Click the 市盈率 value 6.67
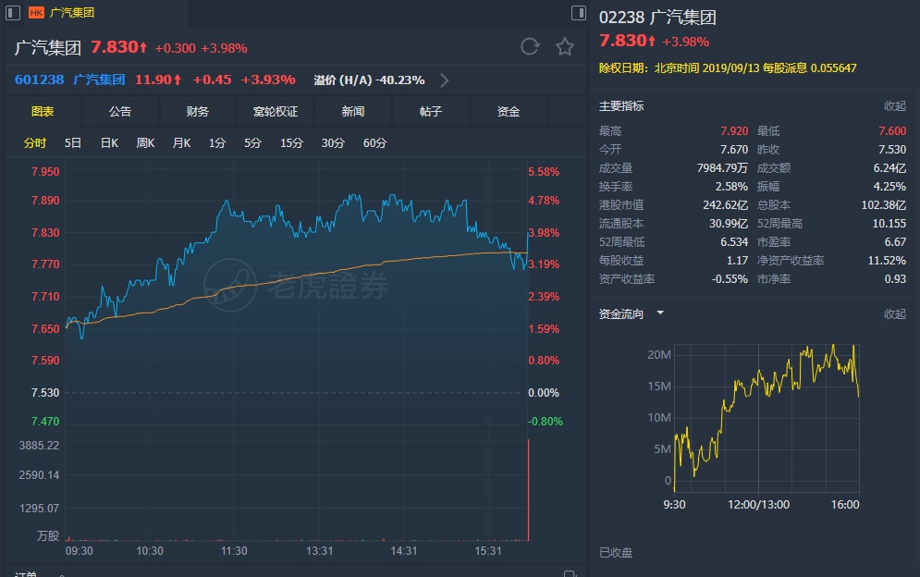920x577 pixels. 895,242
